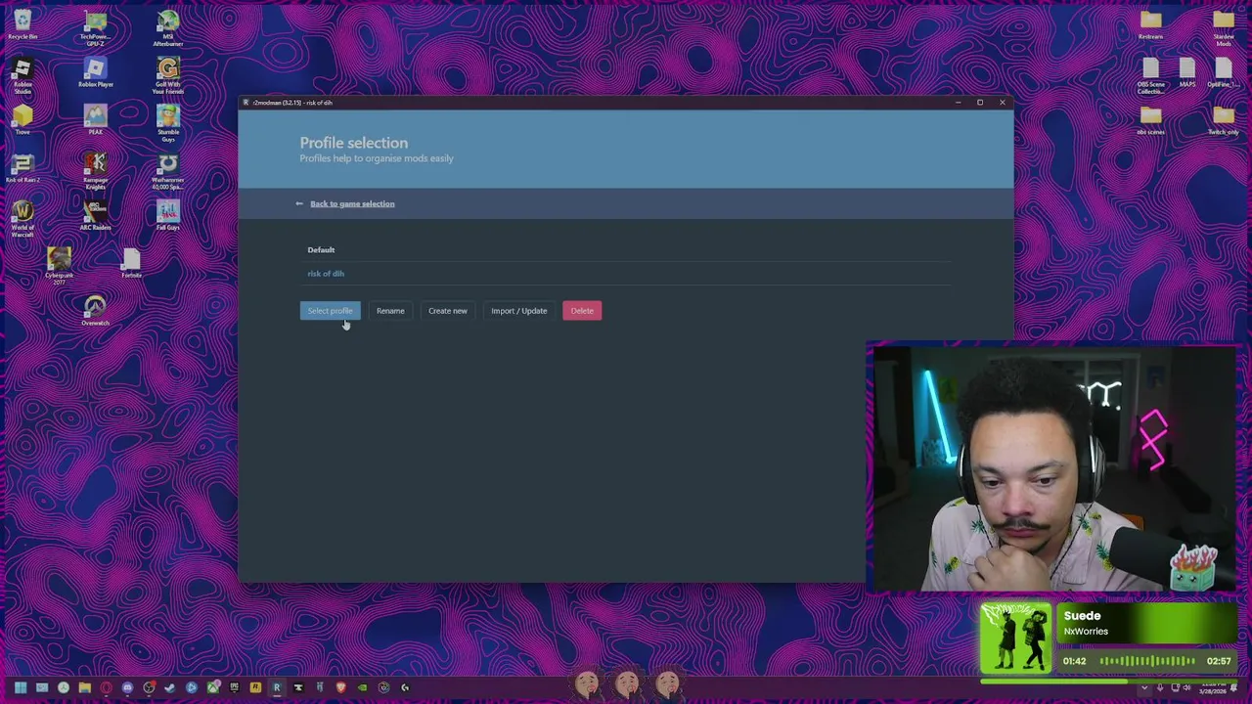Select the Warhammer 40,000 desktop shortcut
Image resolution: width=1252 pixels, height=704 pixels.
click(x=167, y=171)
